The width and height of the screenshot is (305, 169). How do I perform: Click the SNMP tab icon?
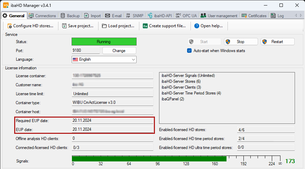(x=128, y=16)
